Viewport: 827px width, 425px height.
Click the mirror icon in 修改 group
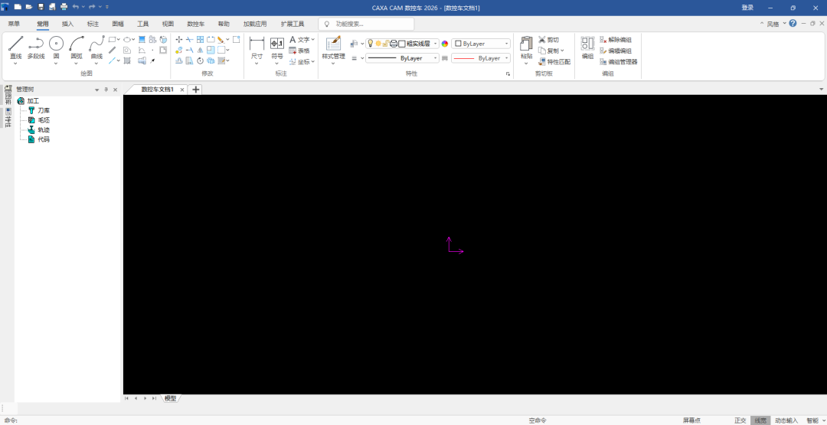(x=200, y=50)
